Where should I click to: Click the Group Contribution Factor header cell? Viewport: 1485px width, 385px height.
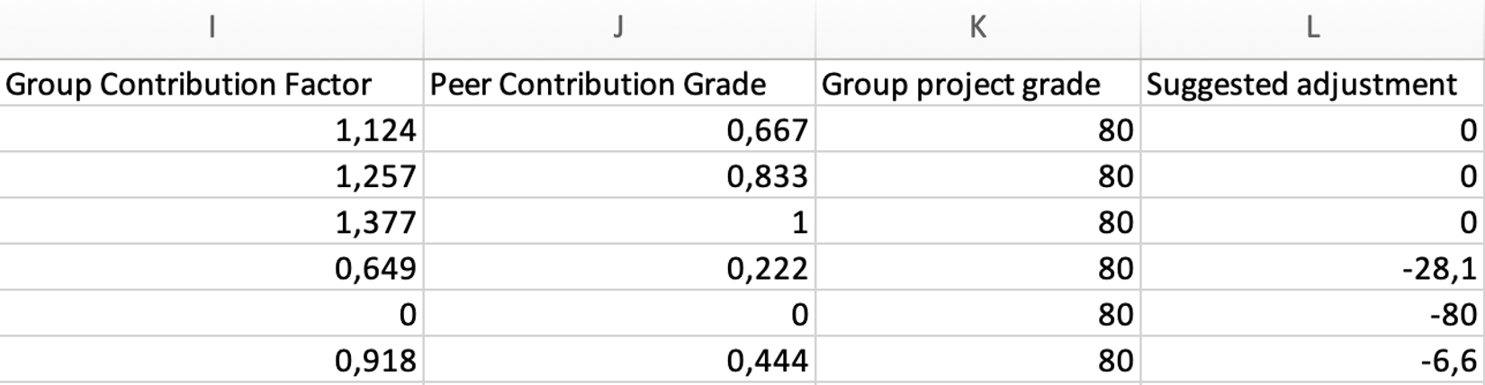pos(211,84)
